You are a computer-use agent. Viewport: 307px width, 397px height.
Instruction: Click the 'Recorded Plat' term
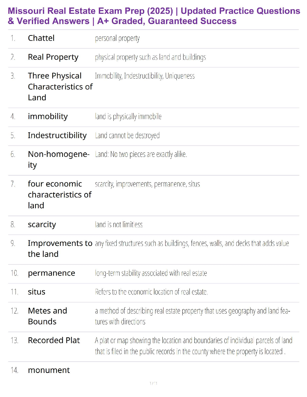(x=54, y=340)
